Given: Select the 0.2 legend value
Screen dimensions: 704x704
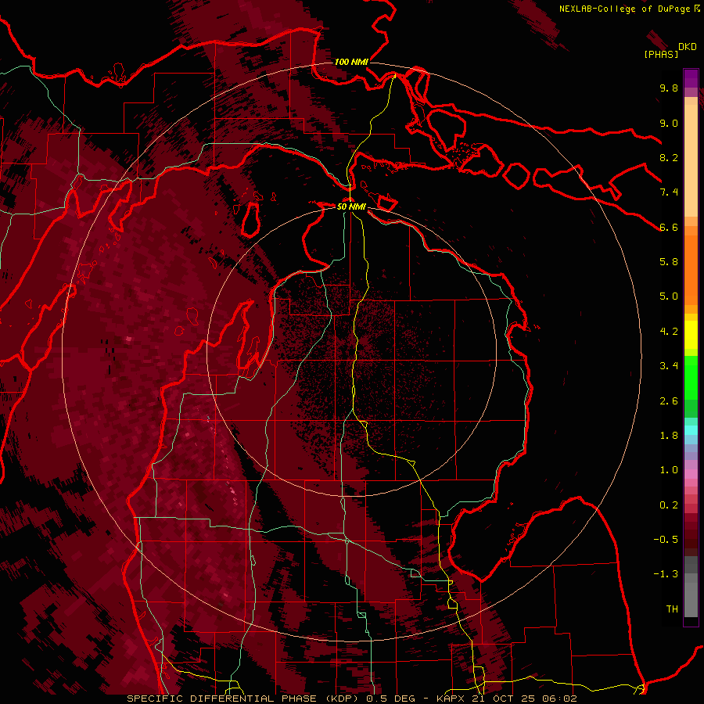Looking at the screenshot, I should 669,505.
